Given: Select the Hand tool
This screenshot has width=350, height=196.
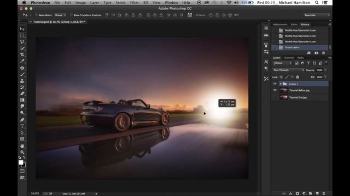Looking at the screenshot, I should (x=22, y=146).
